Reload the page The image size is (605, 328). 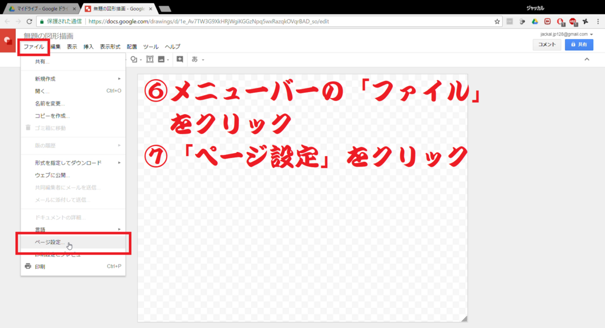coord(30,22)
